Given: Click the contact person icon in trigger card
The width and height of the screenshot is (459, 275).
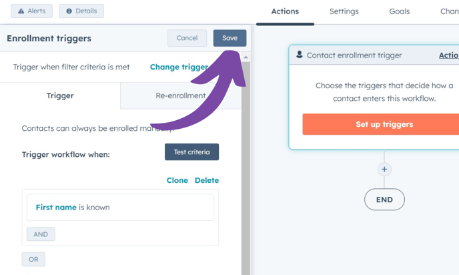Looking at the screenshot, I should click(300, 55).
